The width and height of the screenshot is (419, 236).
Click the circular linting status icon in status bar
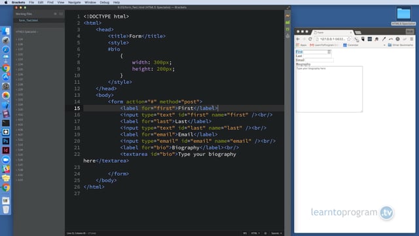tap(265, 233)
